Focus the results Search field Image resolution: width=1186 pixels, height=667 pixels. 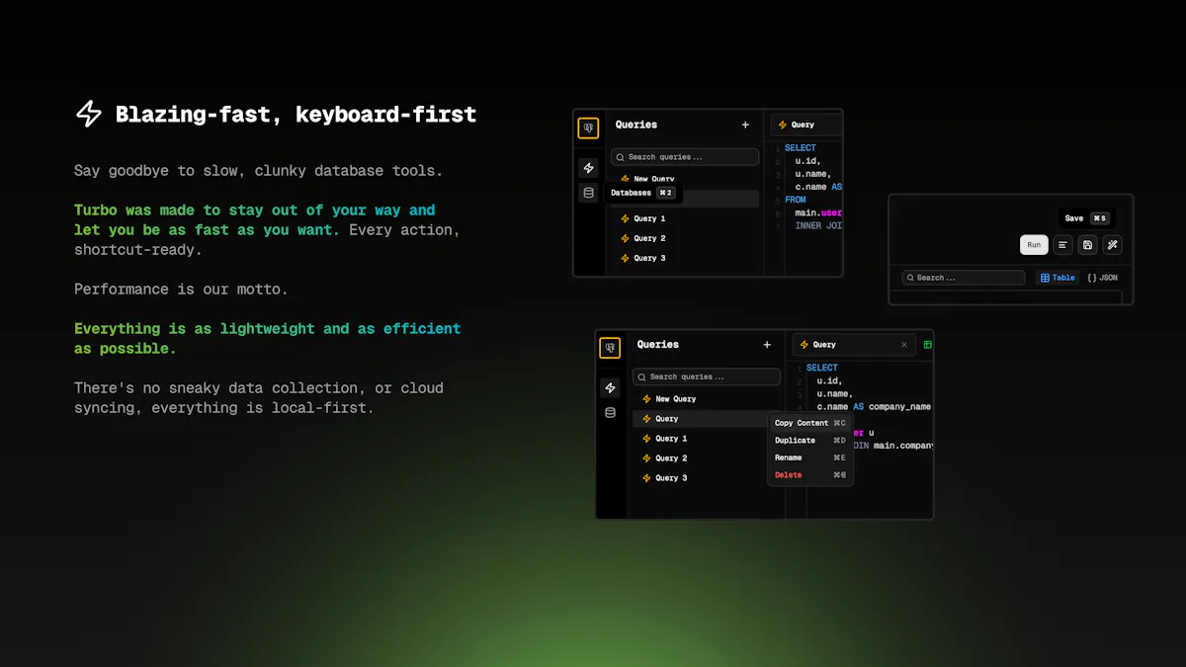pos(963,278)
